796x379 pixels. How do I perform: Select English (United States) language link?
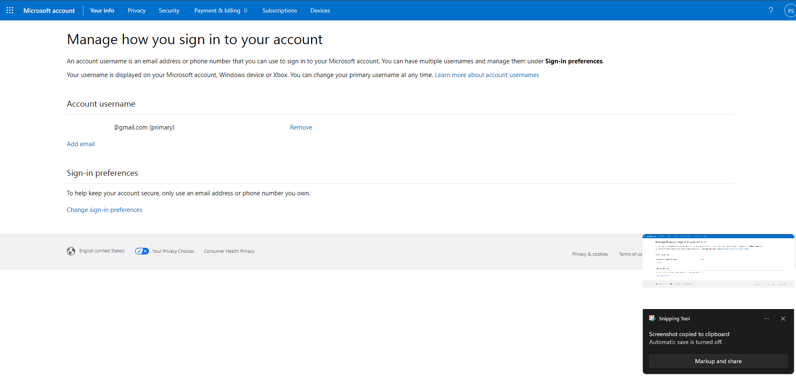(102, 251)
